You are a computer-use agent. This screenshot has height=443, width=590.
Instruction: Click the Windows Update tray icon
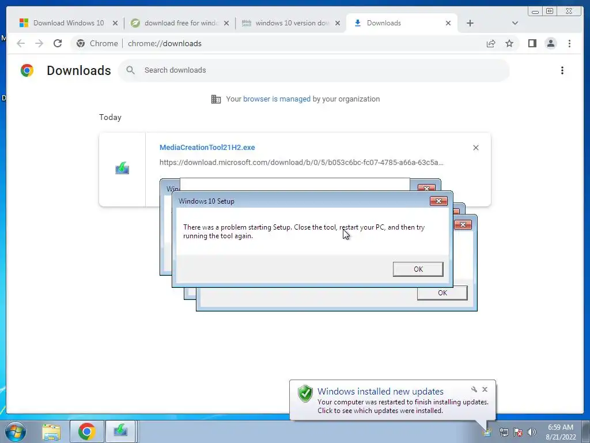(x=487, y=432)
